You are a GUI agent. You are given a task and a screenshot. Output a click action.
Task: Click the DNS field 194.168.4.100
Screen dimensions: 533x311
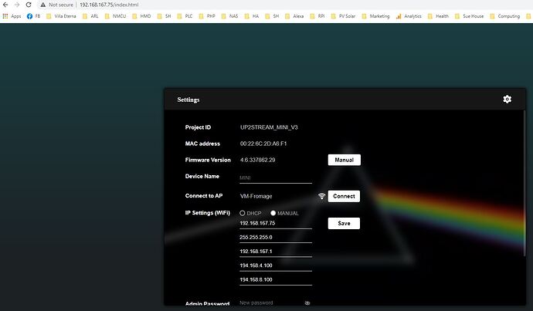click(276, 265)
